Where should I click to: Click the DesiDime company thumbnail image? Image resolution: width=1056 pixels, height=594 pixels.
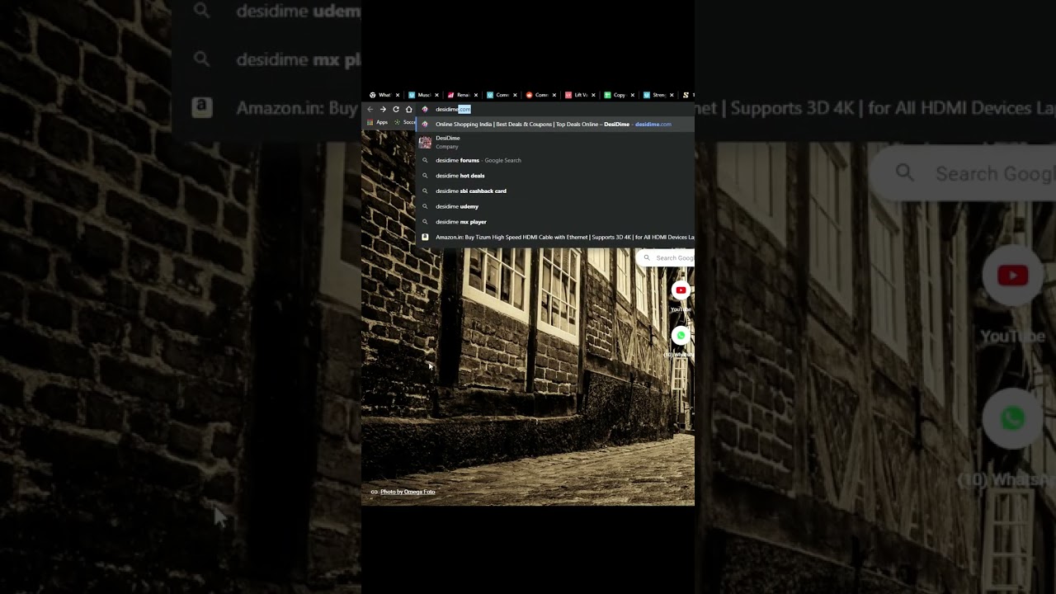[425, 142]
